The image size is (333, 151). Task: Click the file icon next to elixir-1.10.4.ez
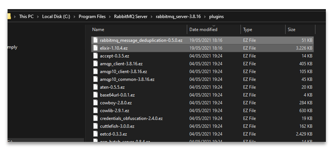[96, 48]
